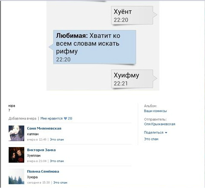Report the photo with Это спам in sidebar
The width and height of the screenshot is (205, 188).
point(151,139)
